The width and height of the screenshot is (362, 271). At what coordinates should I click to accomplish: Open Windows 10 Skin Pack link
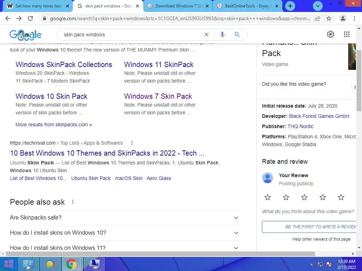(52, 96)
